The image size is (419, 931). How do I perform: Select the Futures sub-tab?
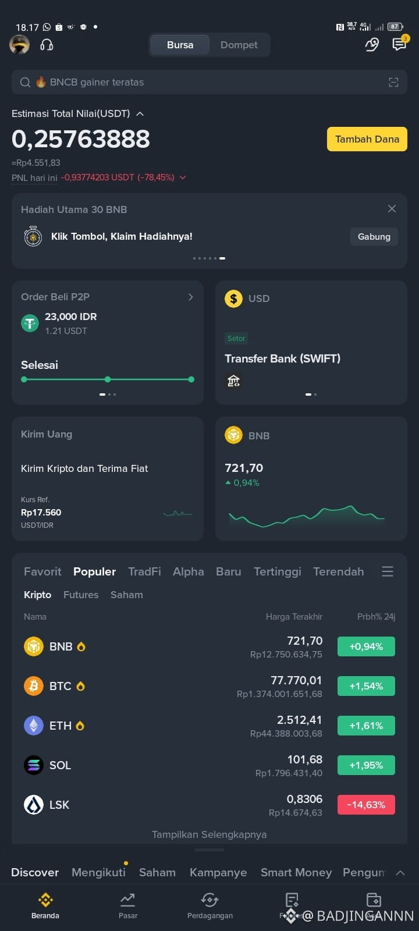tap(81, 595)
